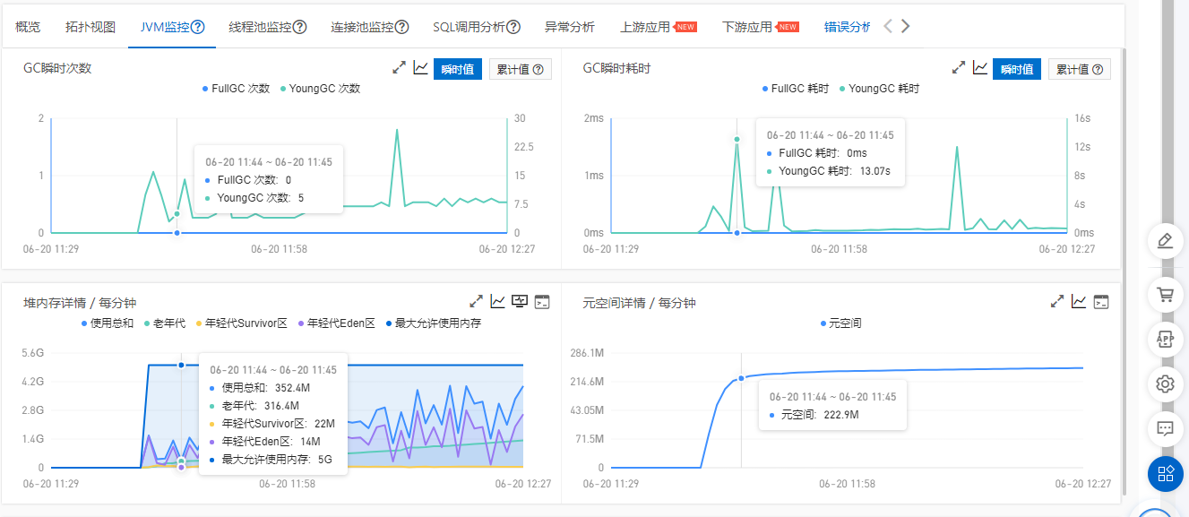
Task: Open the APP floating sidebar icon
Action: point(1165,339)
